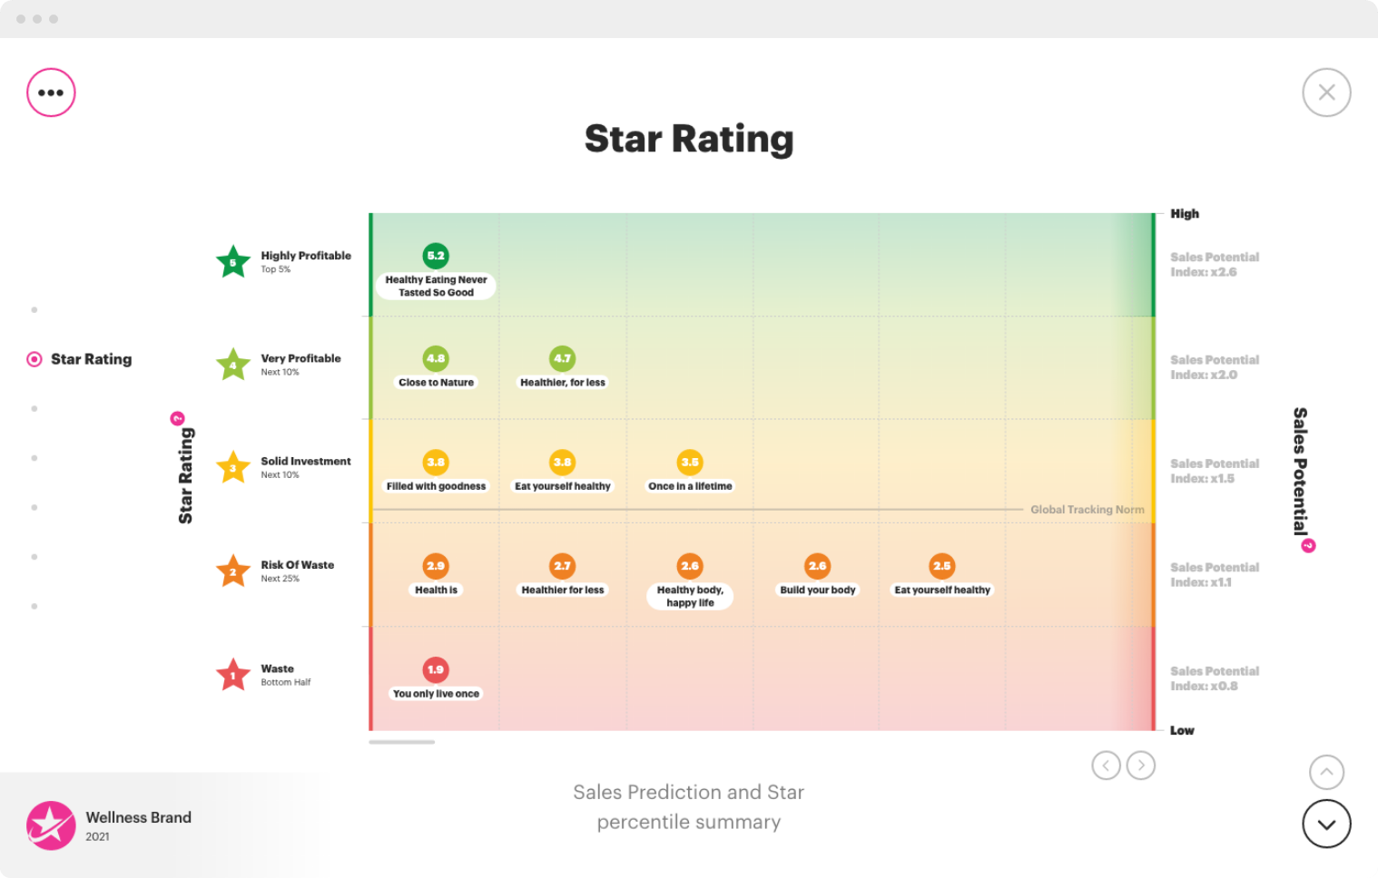
Task: Click the horizontal scrollbar under the chart
Action: pyautogui.click(x=403, y=742)
